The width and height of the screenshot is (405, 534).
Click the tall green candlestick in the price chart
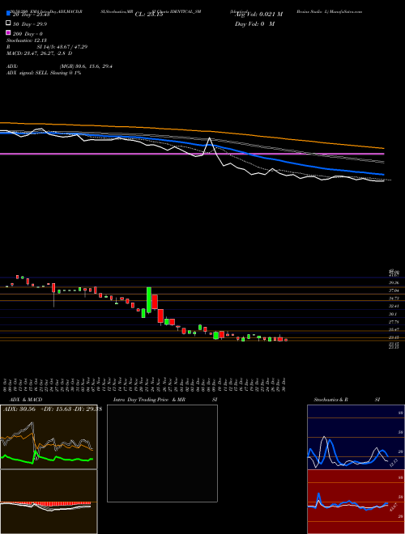pyautogui.click(x=149, y=299)
